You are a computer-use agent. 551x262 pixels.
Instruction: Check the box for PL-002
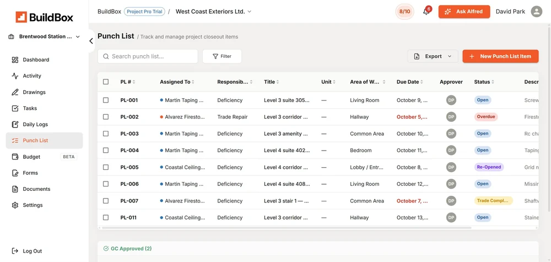click(x=106, y=117)
